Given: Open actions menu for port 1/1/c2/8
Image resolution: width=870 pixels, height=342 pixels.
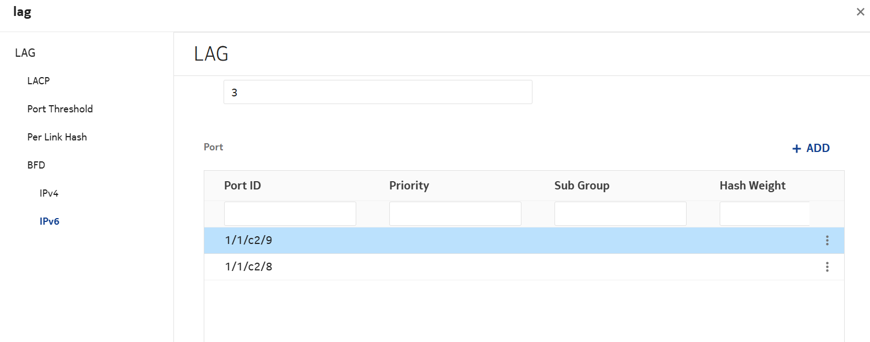Looking at the screenshot, I should point(827,267).
